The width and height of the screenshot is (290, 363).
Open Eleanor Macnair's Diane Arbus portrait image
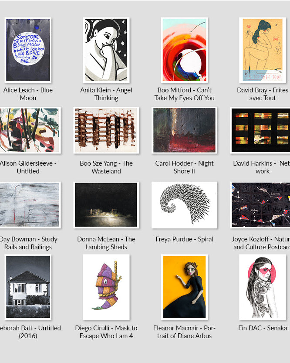pyautogui.click(x=184, y=287)
